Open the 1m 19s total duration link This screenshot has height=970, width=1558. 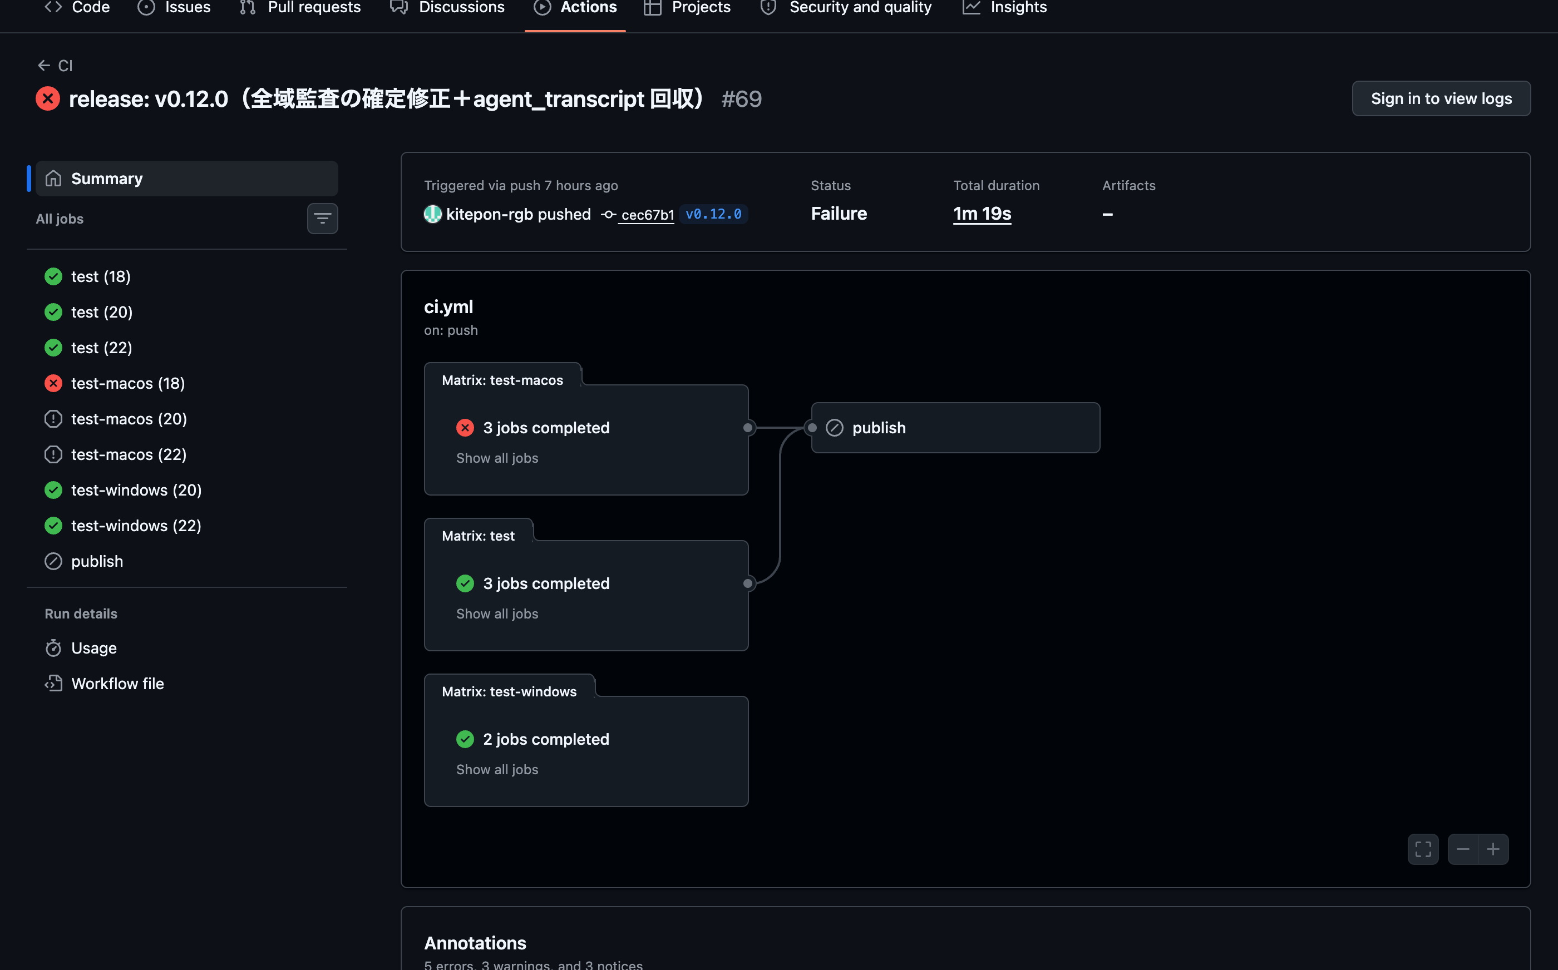[x=982, y=214]
